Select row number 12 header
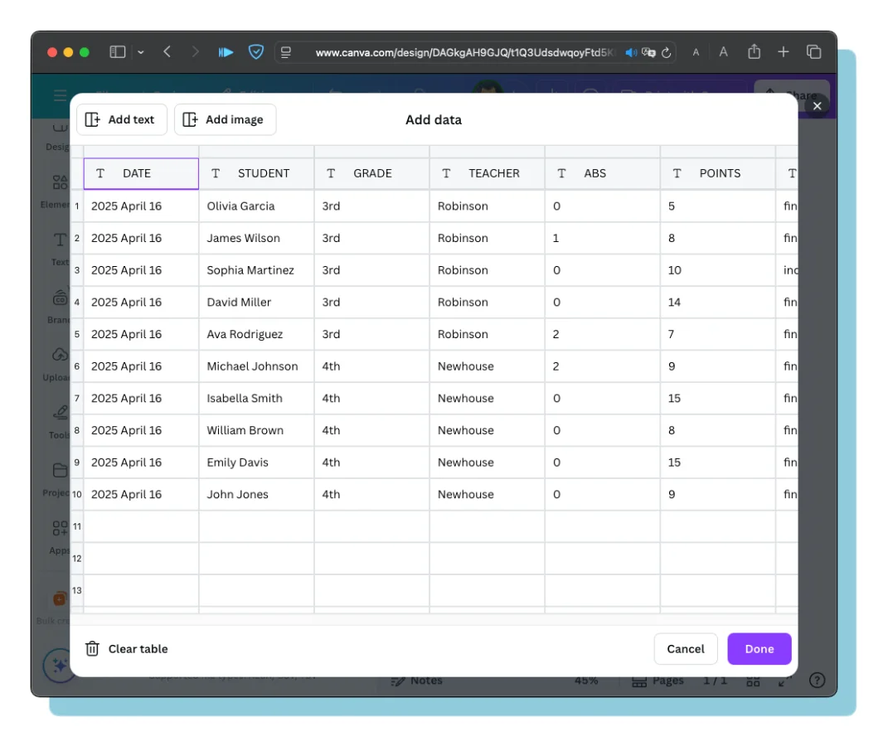The image size is (888, 746). pyautogui.click(x=77, y=559)
